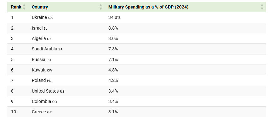Click the Rank column header
The width and height of the screenshot is (272, 119).
click(x=16, y=7)
